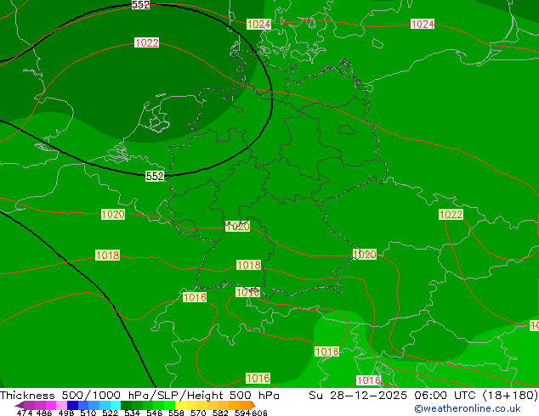
Task: Click the 1018 isobar label over central France
Action: (108, 255)
